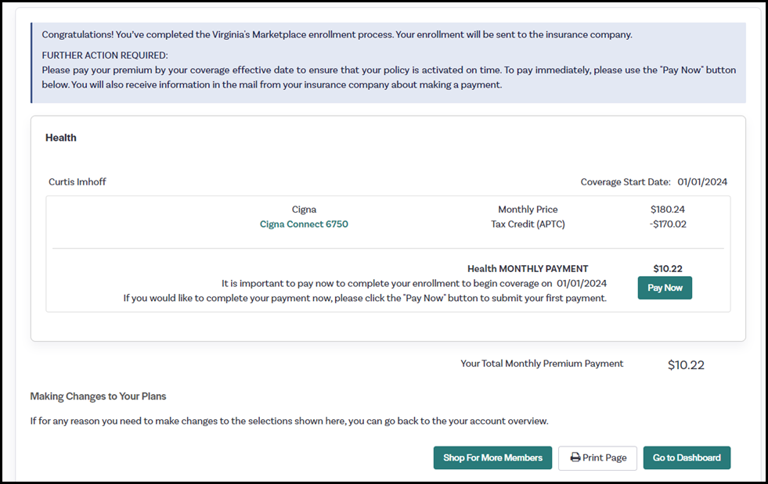Click the Congratulations enrollment message line
This screenshot has height=484, width=768.
[x=337, y=35]
